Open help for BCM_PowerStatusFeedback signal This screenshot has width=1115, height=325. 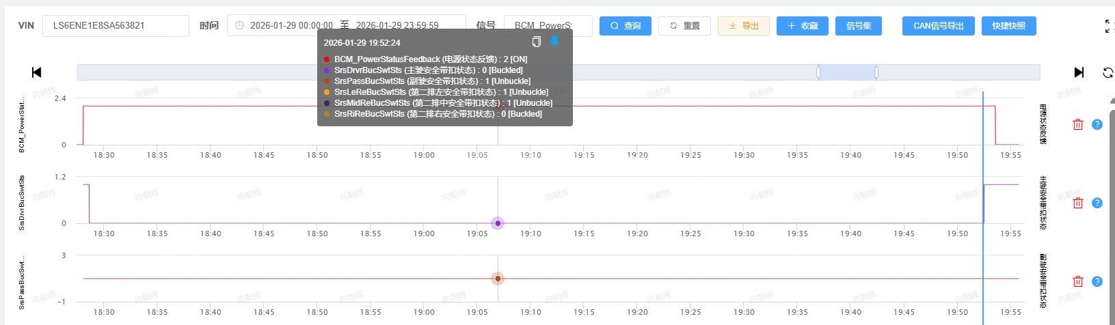coord(1097,124)
